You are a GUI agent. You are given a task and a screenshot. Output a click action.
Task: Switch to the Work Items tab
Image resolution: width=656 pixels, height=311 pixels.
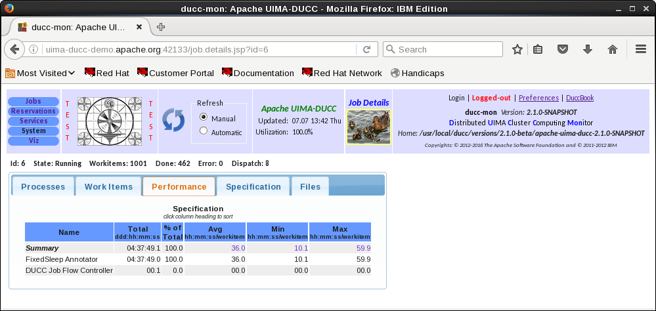tap(108, 186)
